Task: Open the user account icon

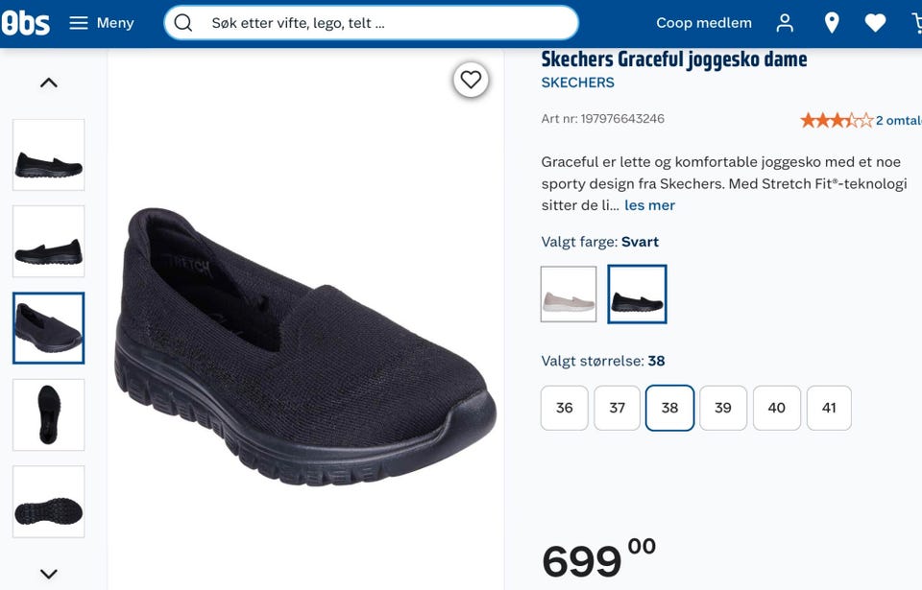Action: 785,23
